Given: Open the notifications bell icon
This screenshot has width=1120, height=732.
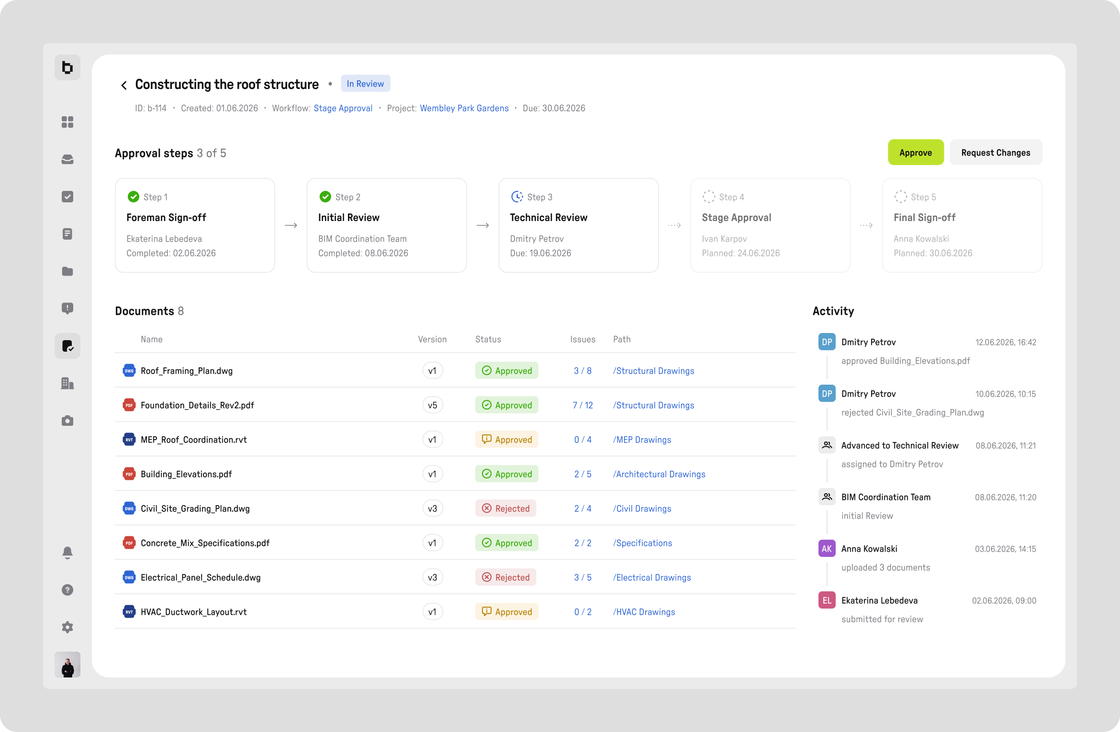Looking at the screenshot, I should [x=67, y=553].
